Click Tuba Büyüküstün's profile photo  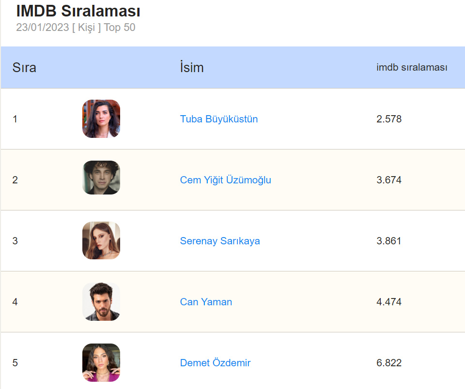coord(101,119)
